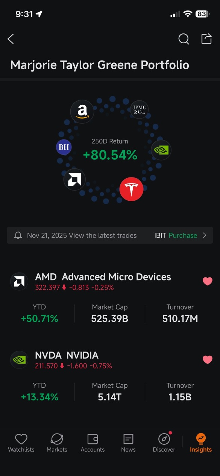This screenshot has height=476, width=220.
Task: Tap the trade alerts bell icon
Action: [x=18, y=235]
